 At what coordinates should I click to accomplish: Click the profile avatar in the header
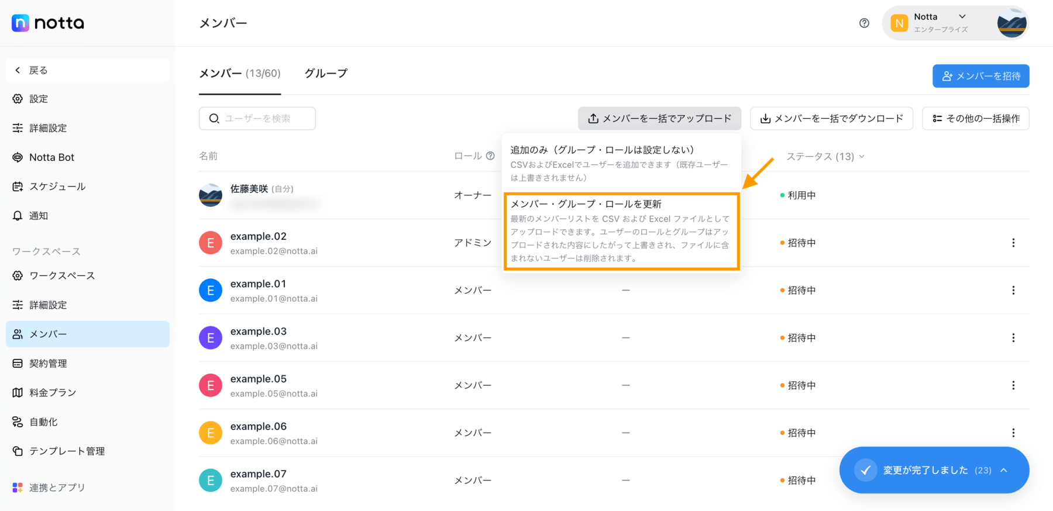[1011, 23]
